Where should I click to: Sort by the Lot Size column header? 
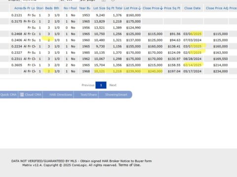click(x=99, y=8)
